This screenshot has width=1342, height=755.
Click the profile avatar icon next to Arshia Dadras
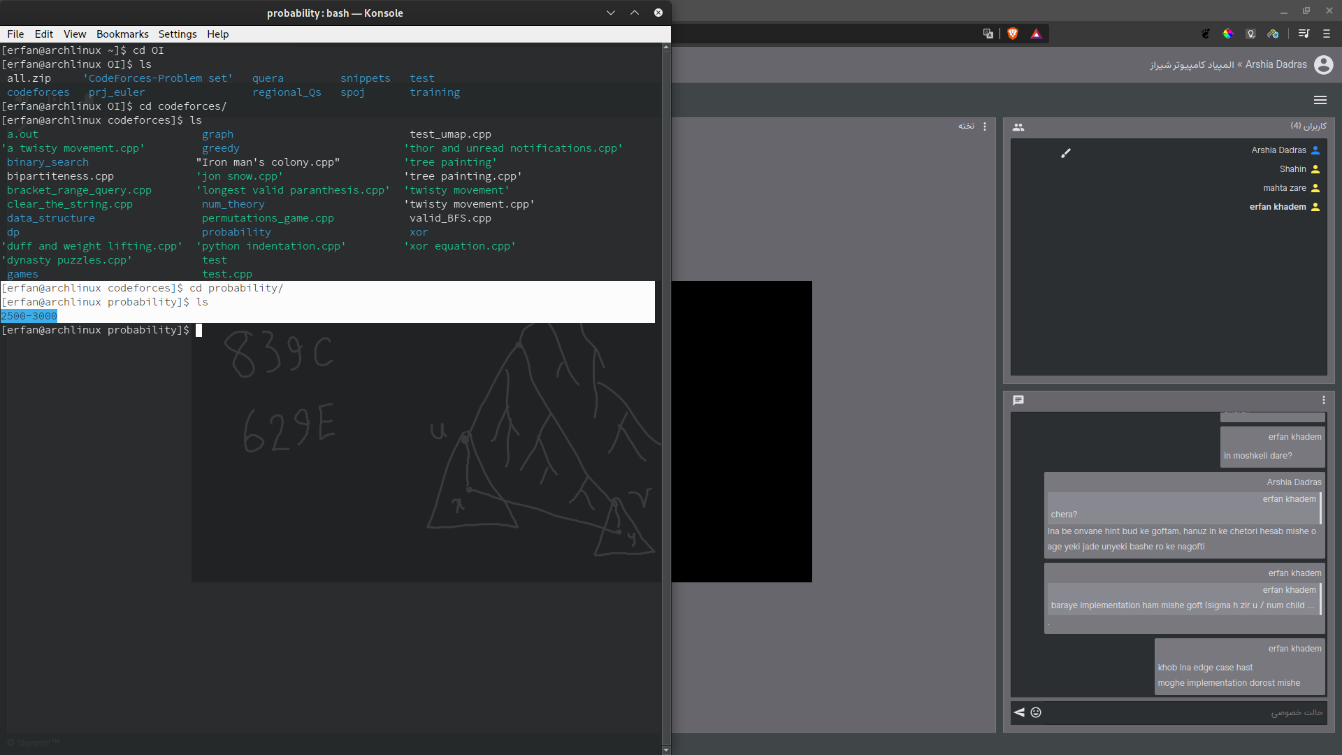[1324, 64]
